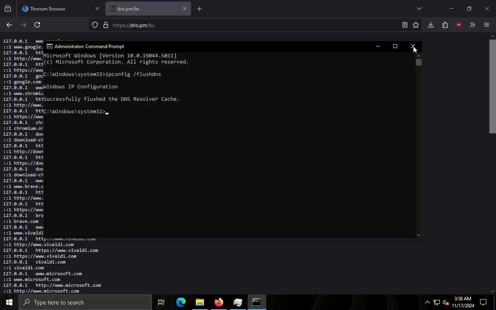Screen dimensions: 496x310
Task: Minimize the Firefox browser window
Action: pyautogui.click(x=451, y=9)
